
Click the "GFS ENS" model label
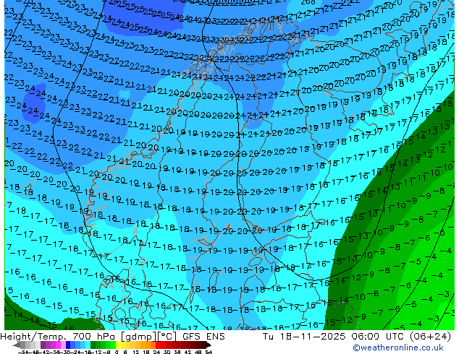pos(203,337)
